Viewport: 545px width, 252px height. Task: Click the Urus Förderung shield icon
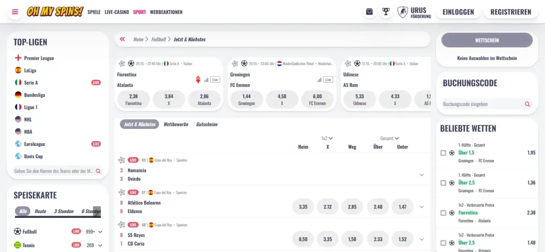coord(402,12)
